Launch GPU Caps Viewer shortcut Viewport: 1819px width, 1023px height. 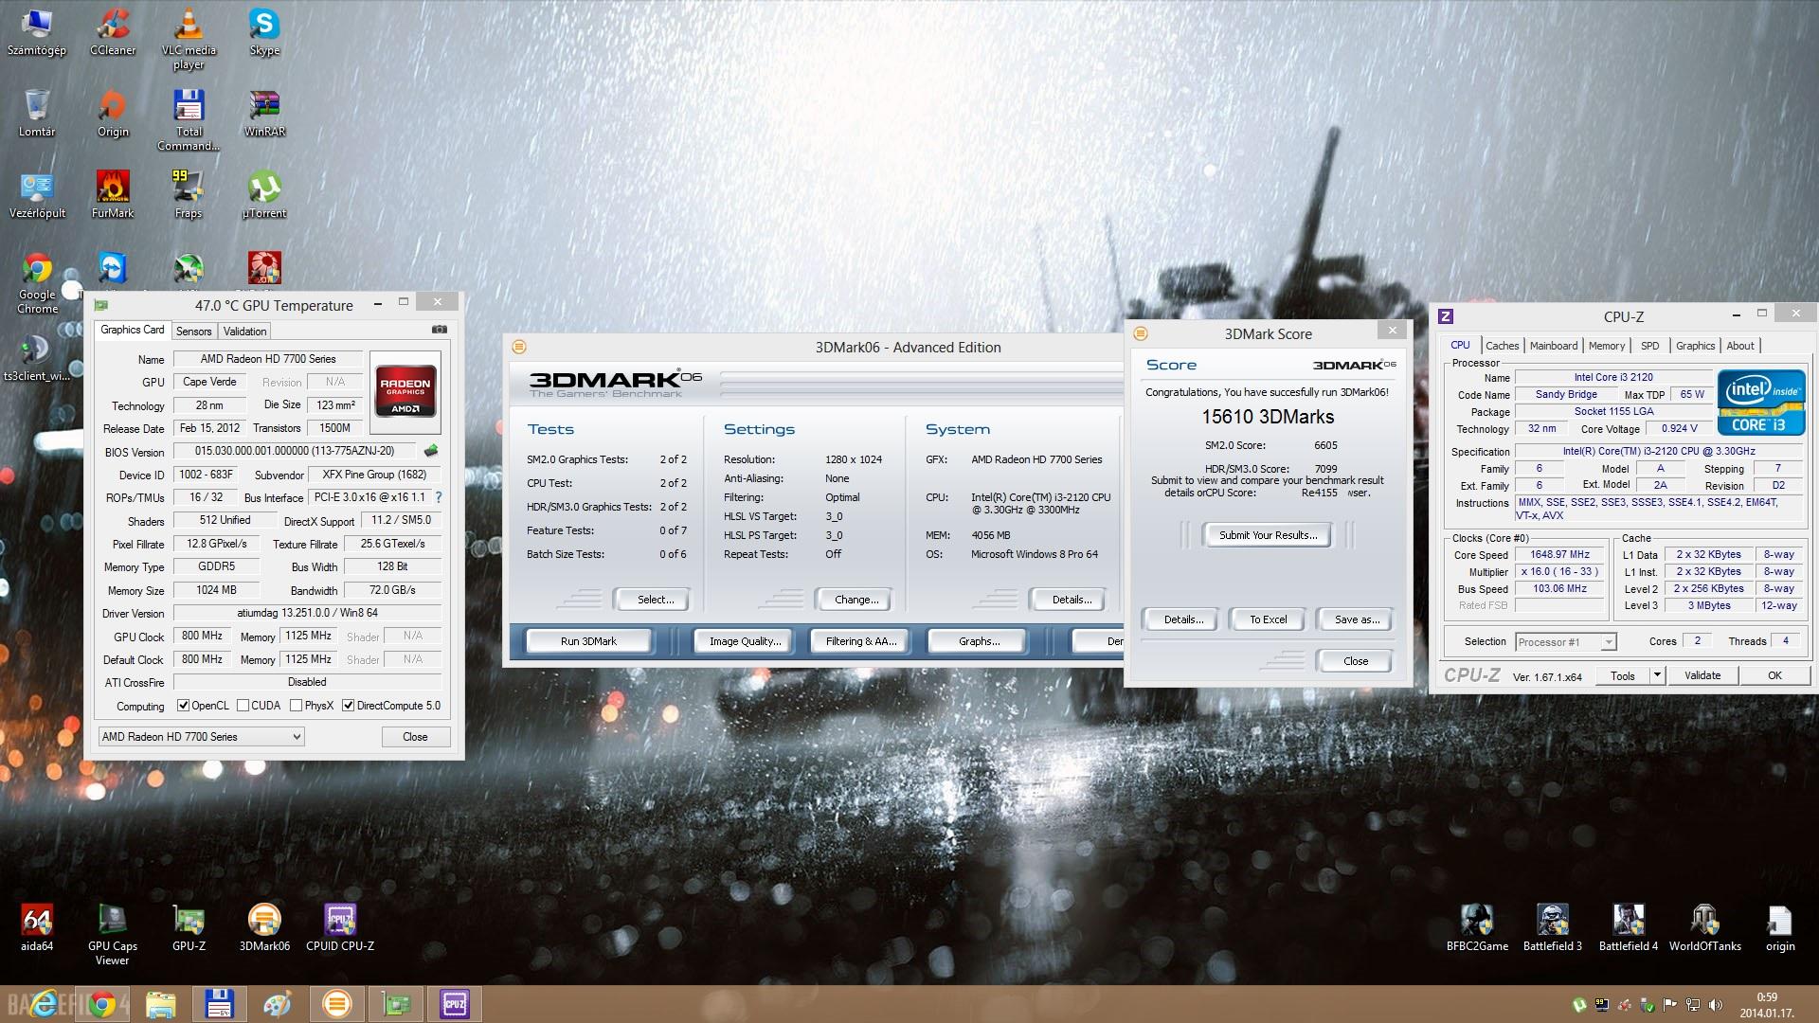113,933
